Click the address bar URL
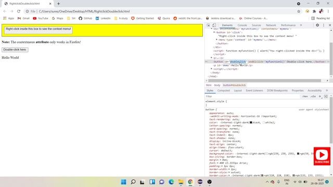This screenshot has height=187, width=333. tap(84, 11)
